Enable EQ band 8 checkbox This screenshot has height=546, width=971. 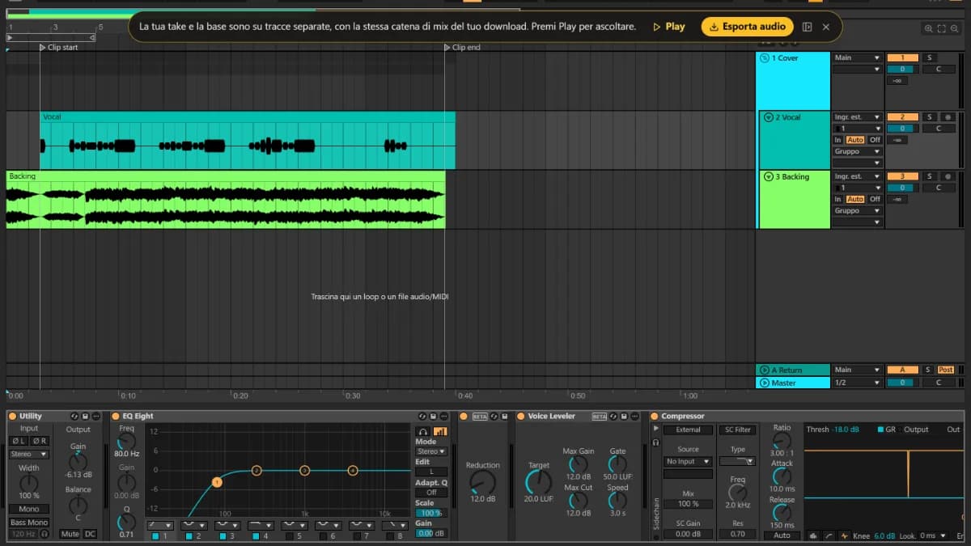click(x=390, y=535)
